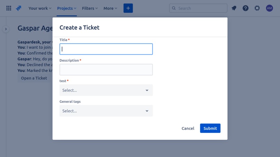Submit the ticket form

[210, 128]
